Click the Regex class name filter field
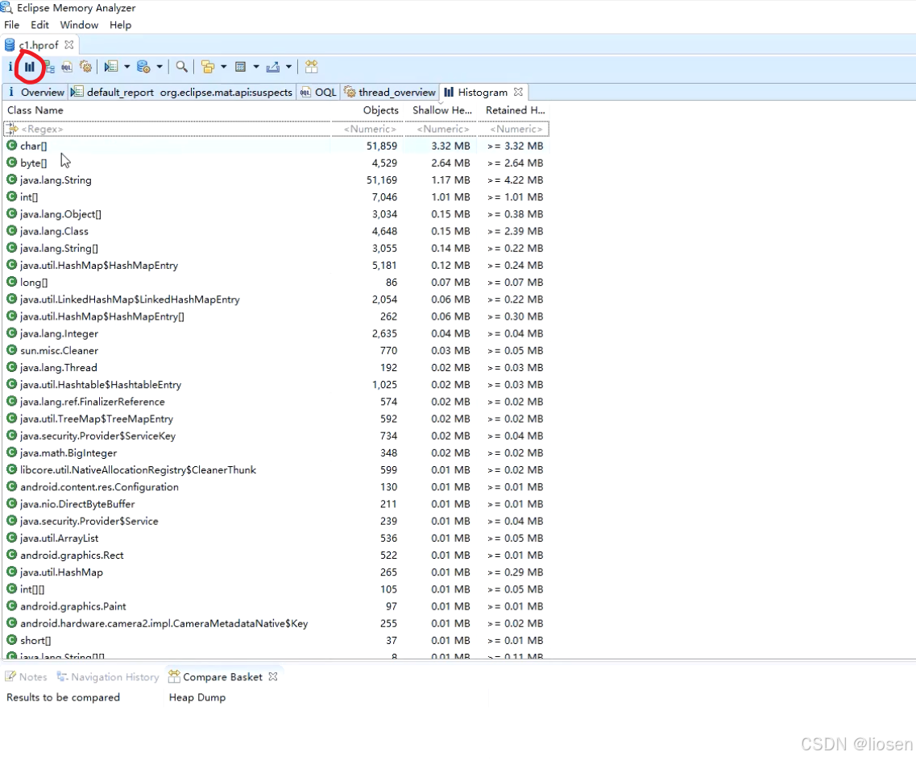916x760 pixels. point(168,129)
